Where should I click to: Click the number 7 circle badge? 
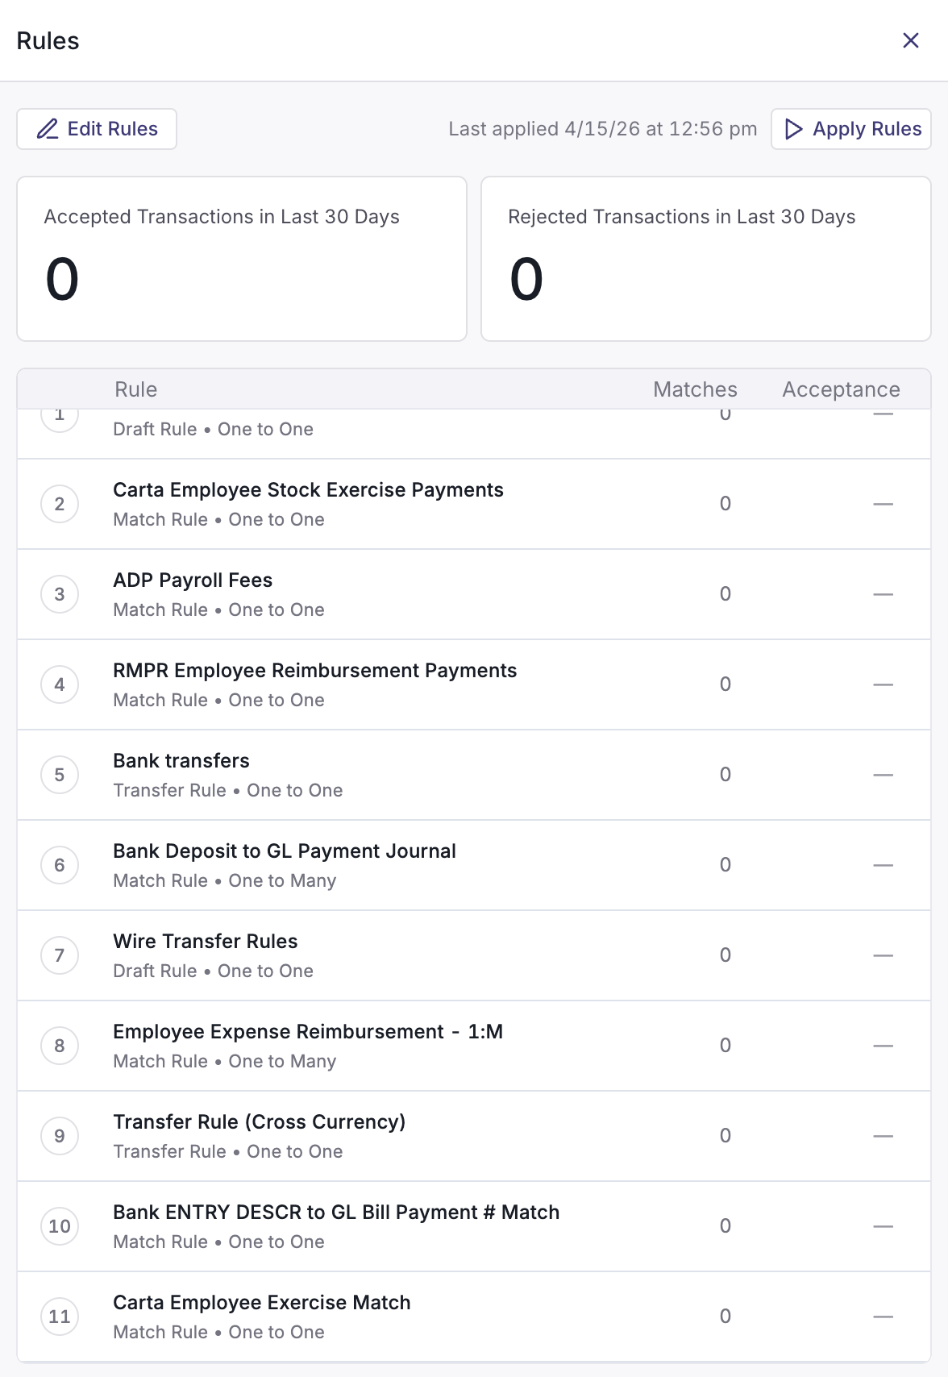(60, 955)
